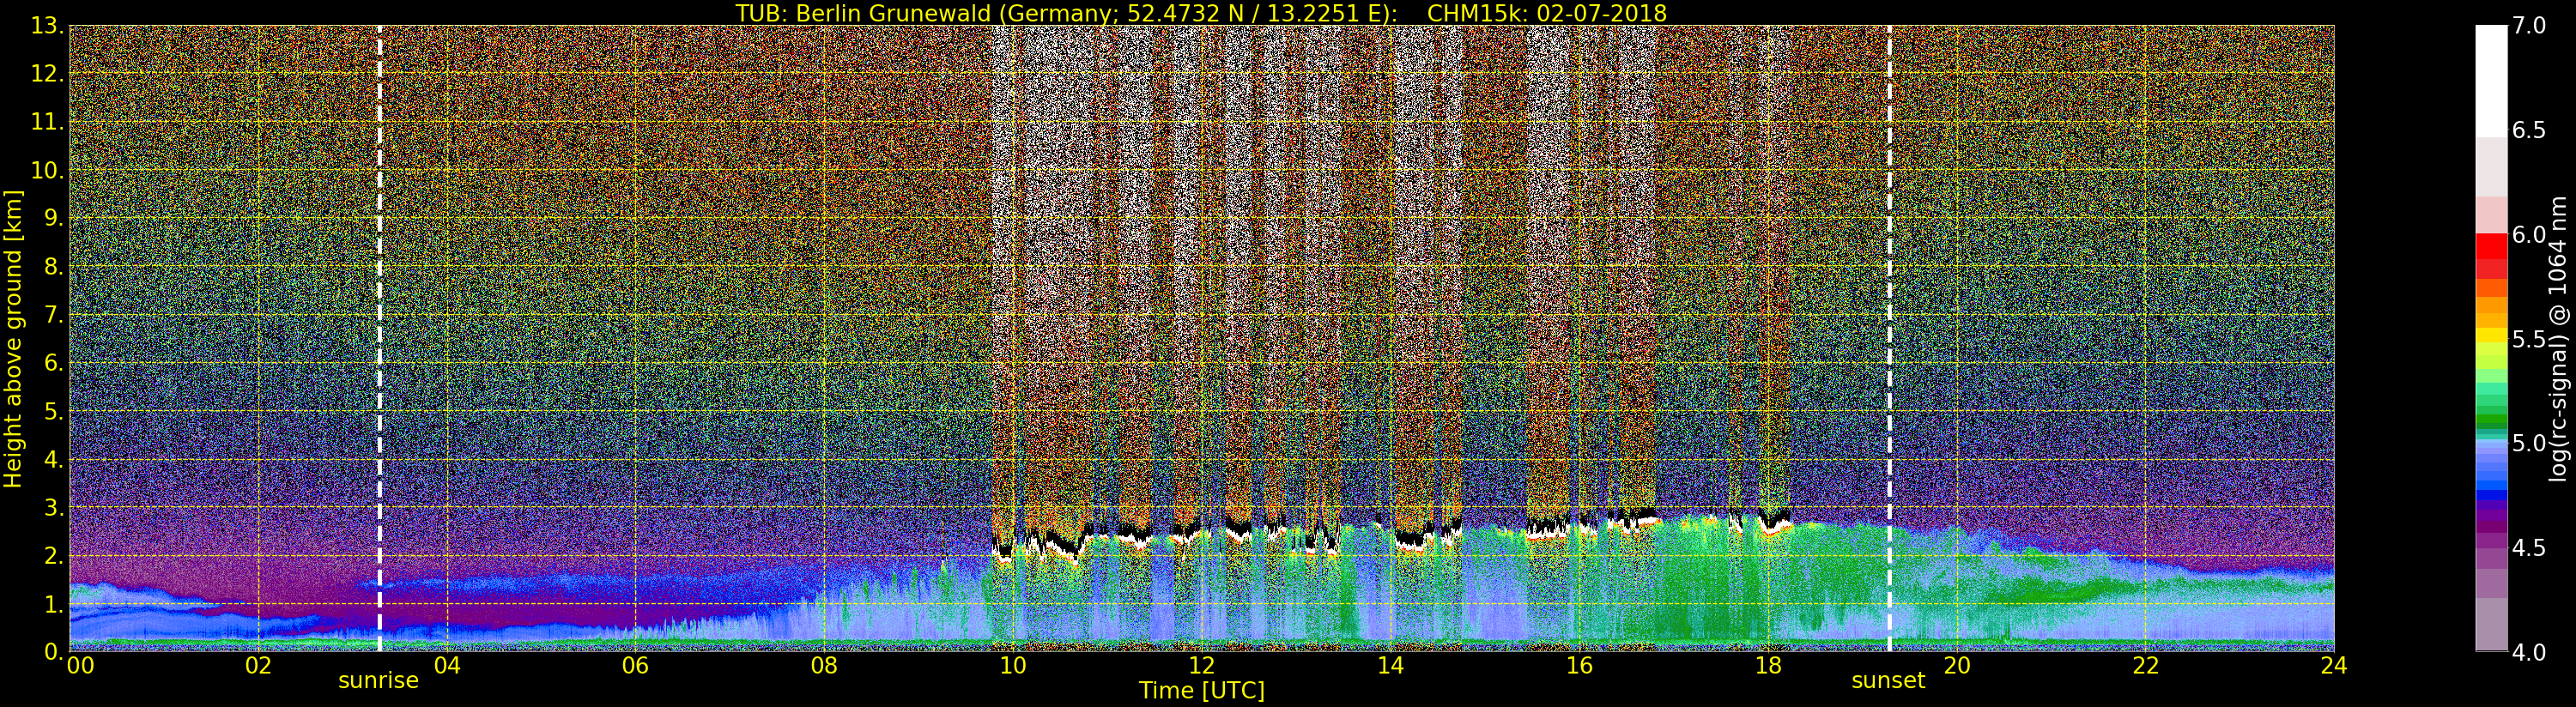
Task: Click the 'Height above ground [km]' axis label
Action: (x=13, y=338)
